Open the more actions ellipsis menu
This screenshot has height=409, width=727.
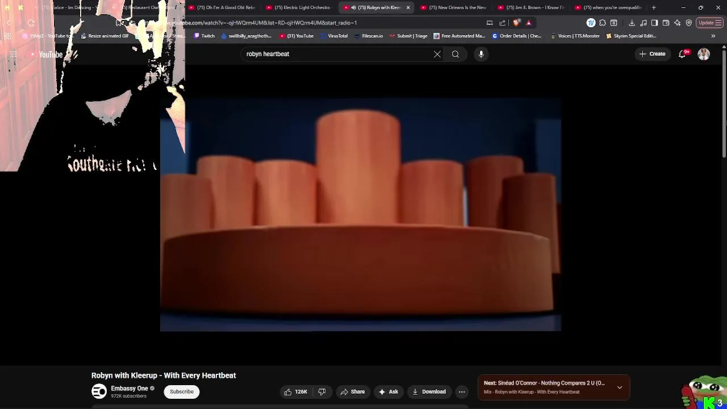pos(462,391)
